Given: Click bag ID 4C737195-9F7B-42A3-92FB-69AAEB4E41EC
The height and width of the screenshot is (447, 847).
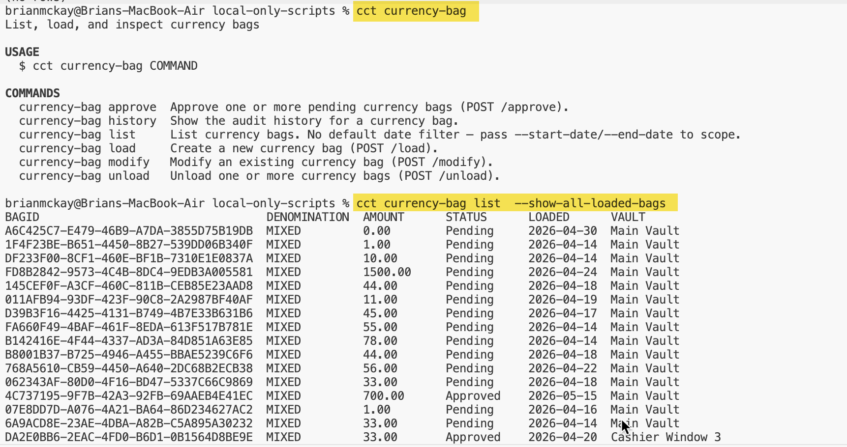Looking at the screenshot, I should pos(129,396).
